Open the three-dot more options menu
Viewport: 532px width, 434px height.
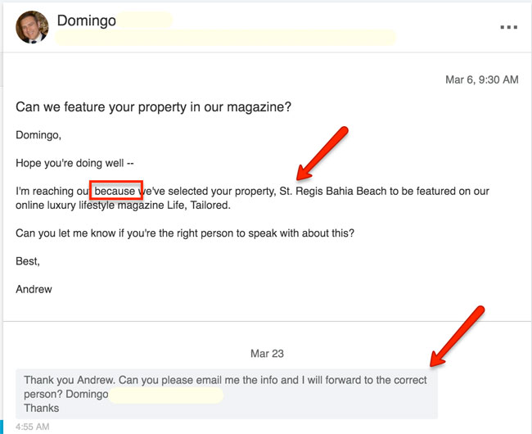pyautogui.click(x=509, y=27)
